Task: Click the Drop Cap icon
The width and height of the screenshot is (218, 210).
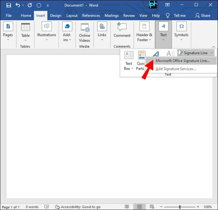Action: (171, 53)
